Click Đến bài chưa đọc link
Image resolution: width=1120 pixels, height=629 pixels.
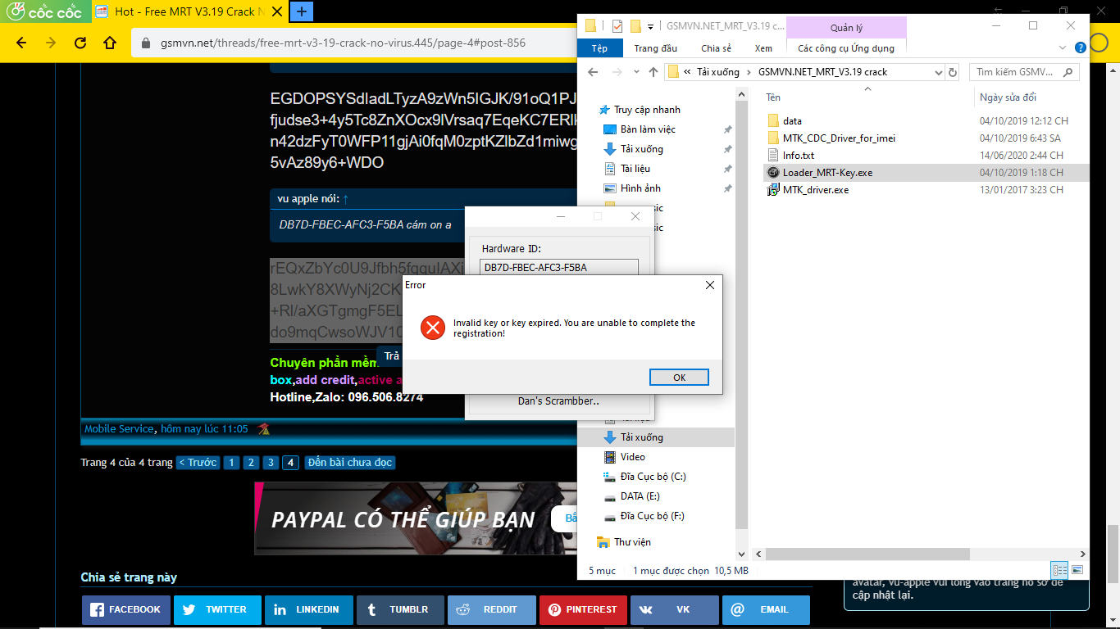point(350,463)
